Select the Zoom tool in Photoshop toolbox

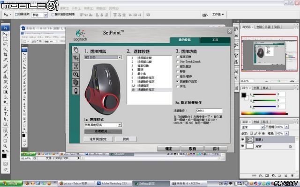point(5,146)
